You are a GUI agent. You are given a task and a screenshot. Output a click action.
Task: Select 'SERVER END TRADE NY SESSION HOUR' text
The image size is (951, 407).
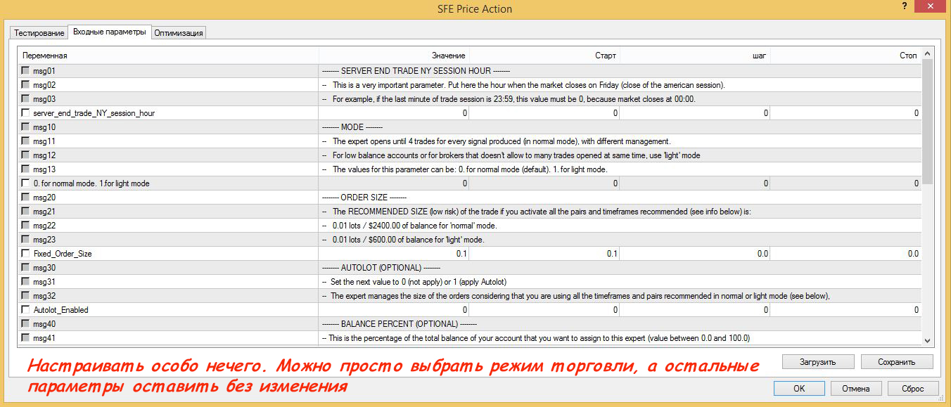click(x=416, y=71)
